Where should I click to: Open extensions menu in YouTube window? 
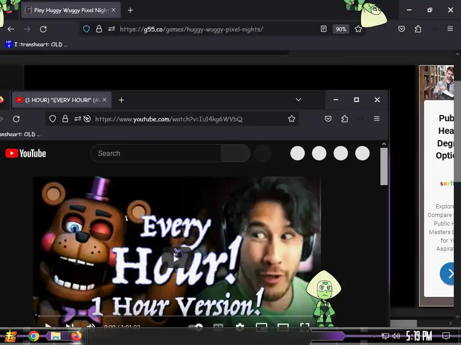tap(344, 119)
